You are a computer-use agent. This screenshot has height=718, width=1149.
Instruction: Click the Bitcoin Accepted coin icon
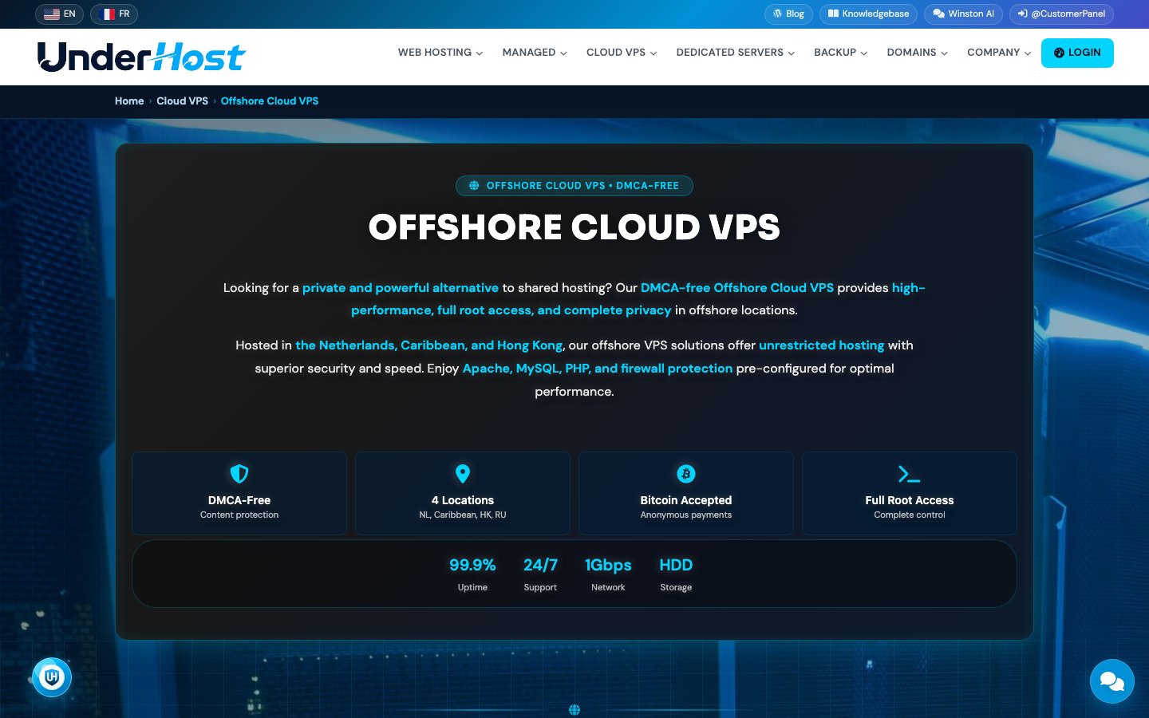coord(686,474)
